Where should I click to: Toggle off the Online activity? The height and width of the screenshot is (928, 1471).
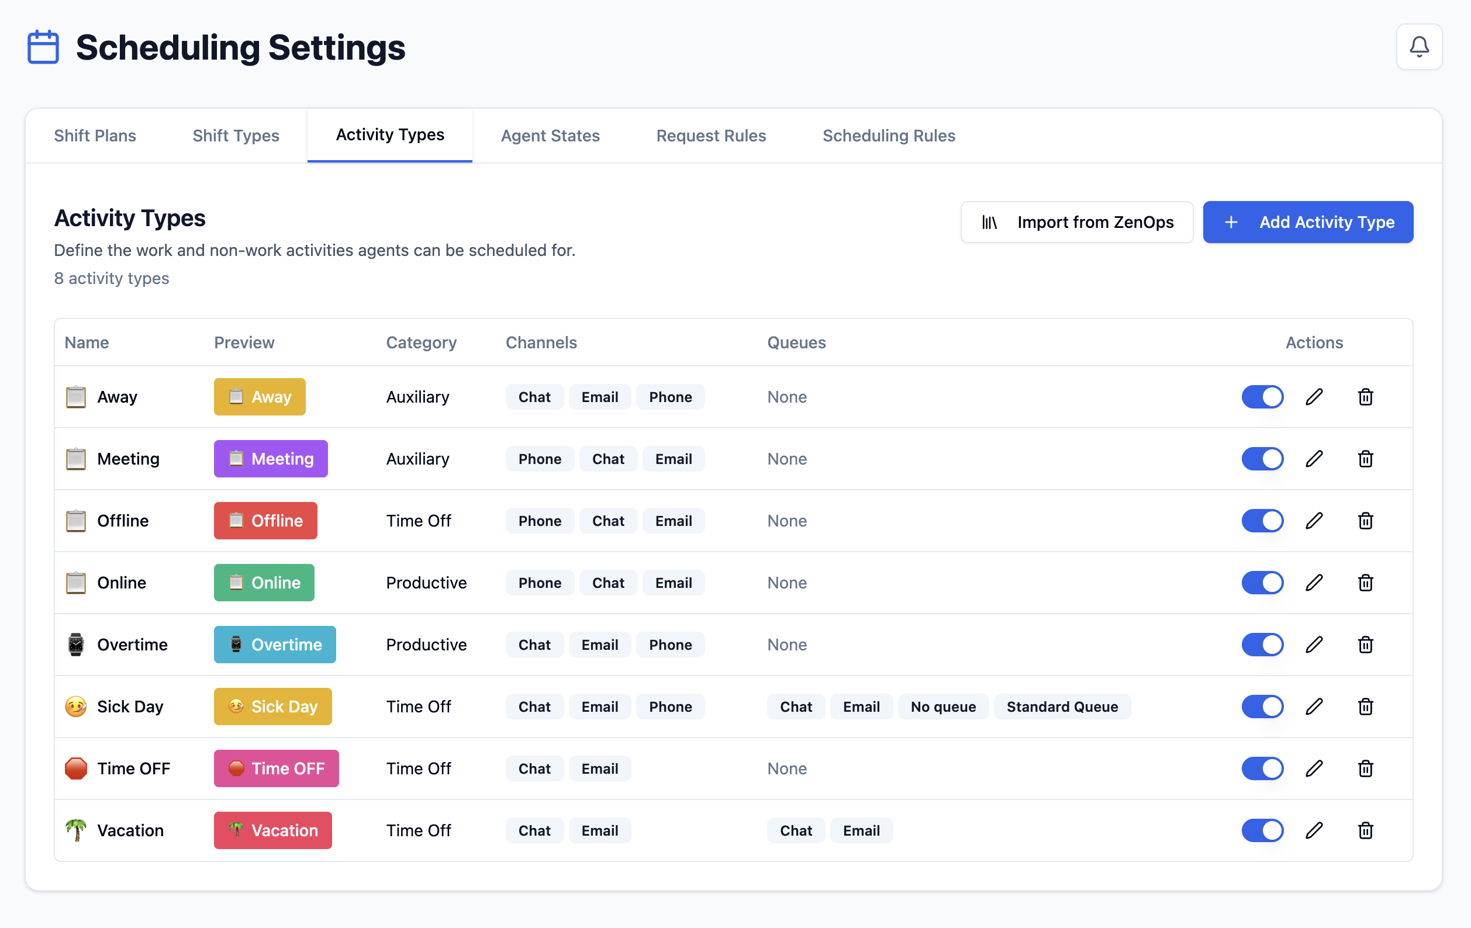point(1262,583)
